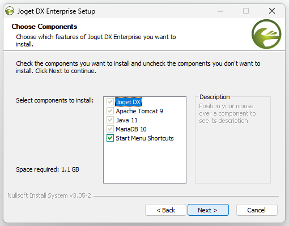289x226 pixels.
Task: Click the MariaDB 10 checkbox
Action: (110, 129)
